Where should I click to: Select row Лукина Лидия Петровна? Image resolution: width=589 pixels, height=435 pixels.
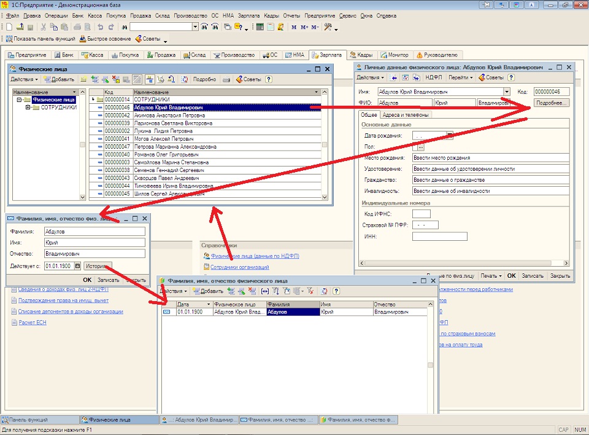click(205, 131)
